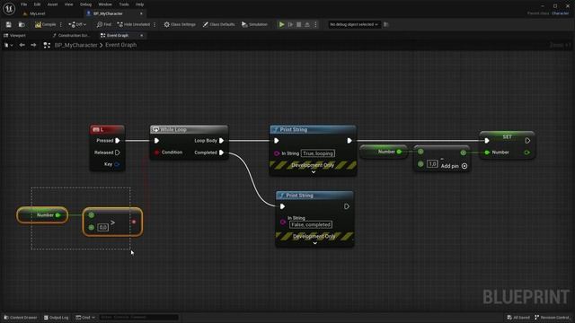Click the greater-than node's red boolean output pin

[x=134, y=222]
